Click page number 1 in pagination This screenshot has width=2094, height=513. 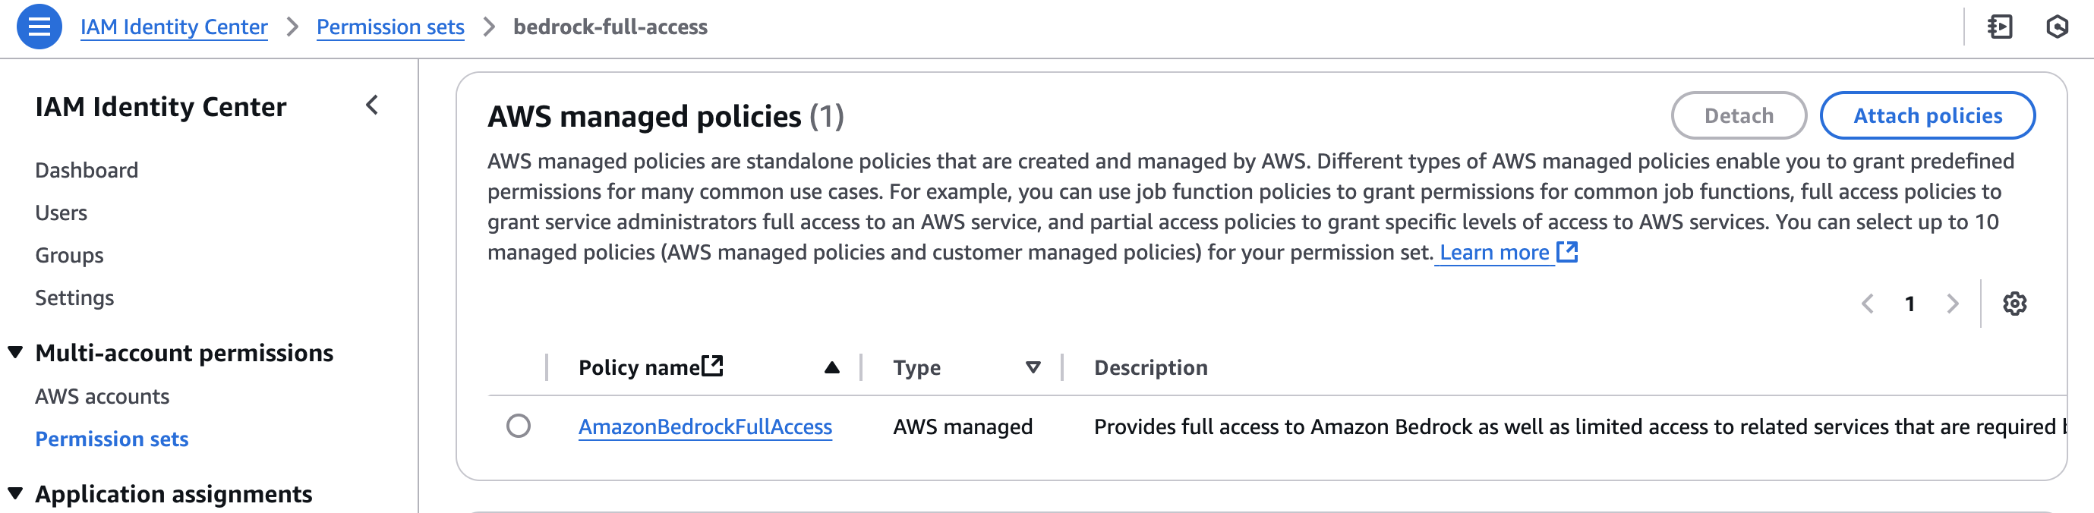pos(1910,304)
